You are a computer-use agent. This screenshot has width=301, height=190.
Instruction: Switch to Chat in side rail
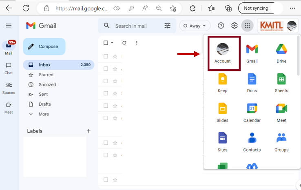(9, 68)
